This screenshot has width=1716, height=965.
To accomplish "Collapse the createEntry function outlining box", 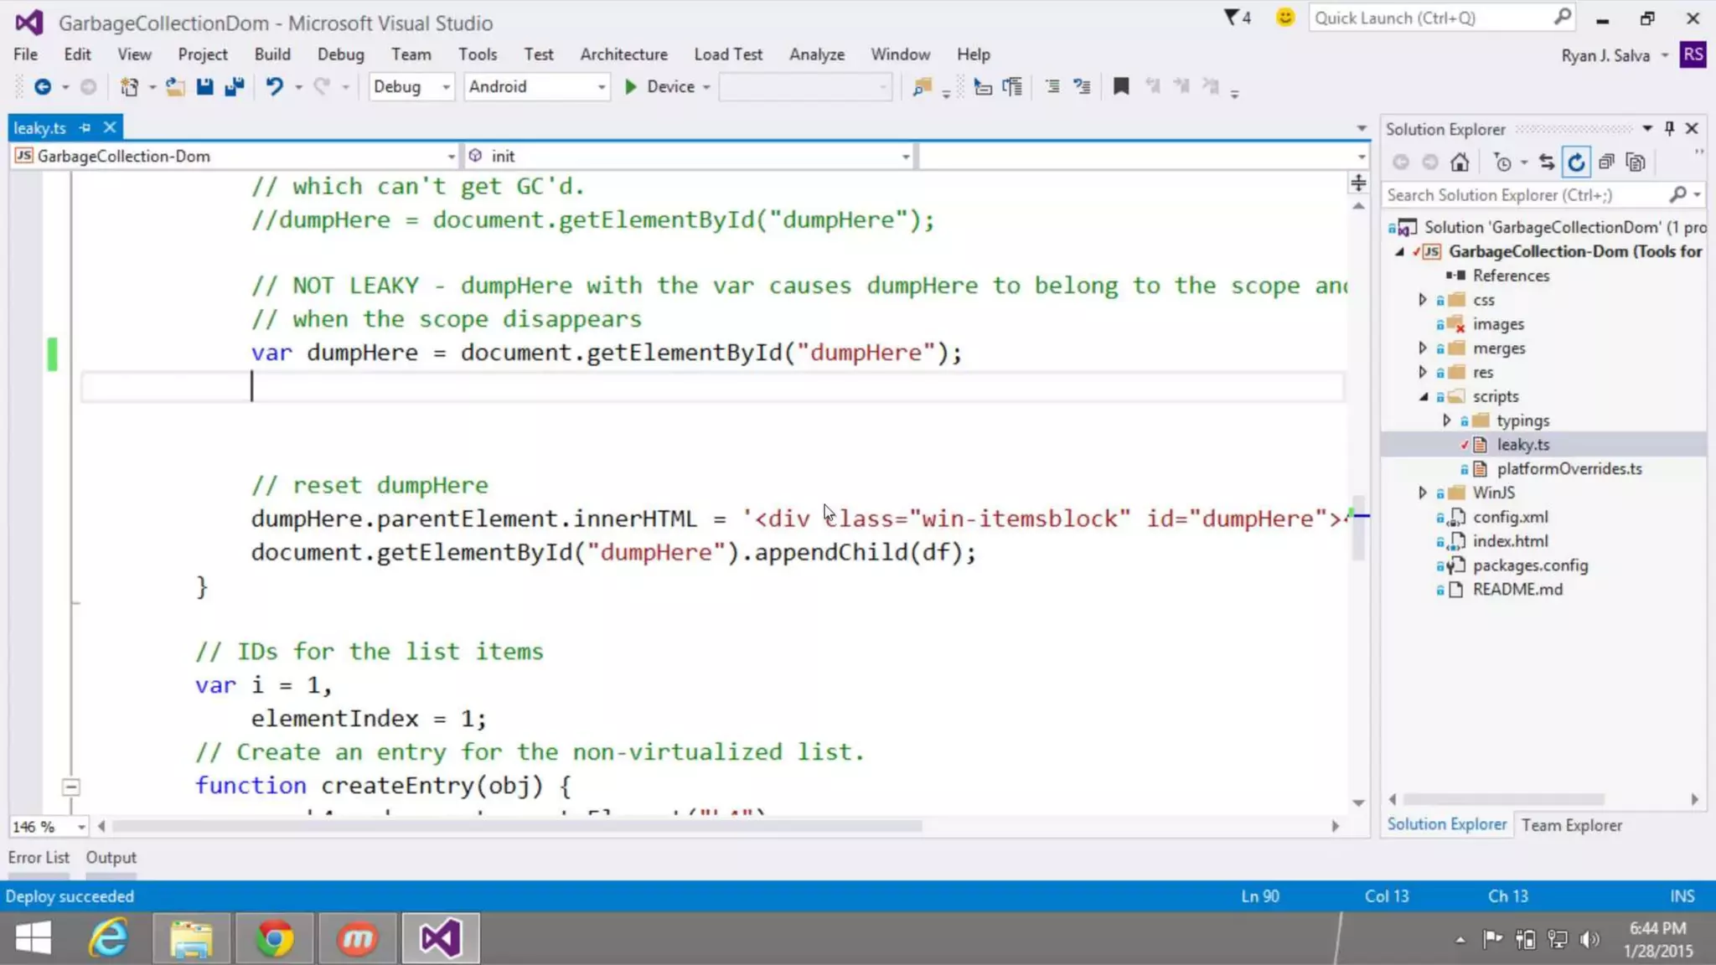I will (71, 787).
